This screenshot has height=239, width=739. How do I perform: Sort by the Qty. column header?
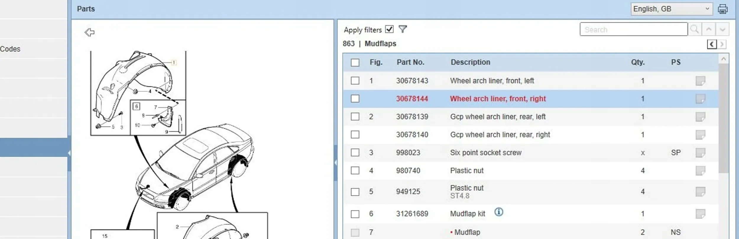point(638,62)
